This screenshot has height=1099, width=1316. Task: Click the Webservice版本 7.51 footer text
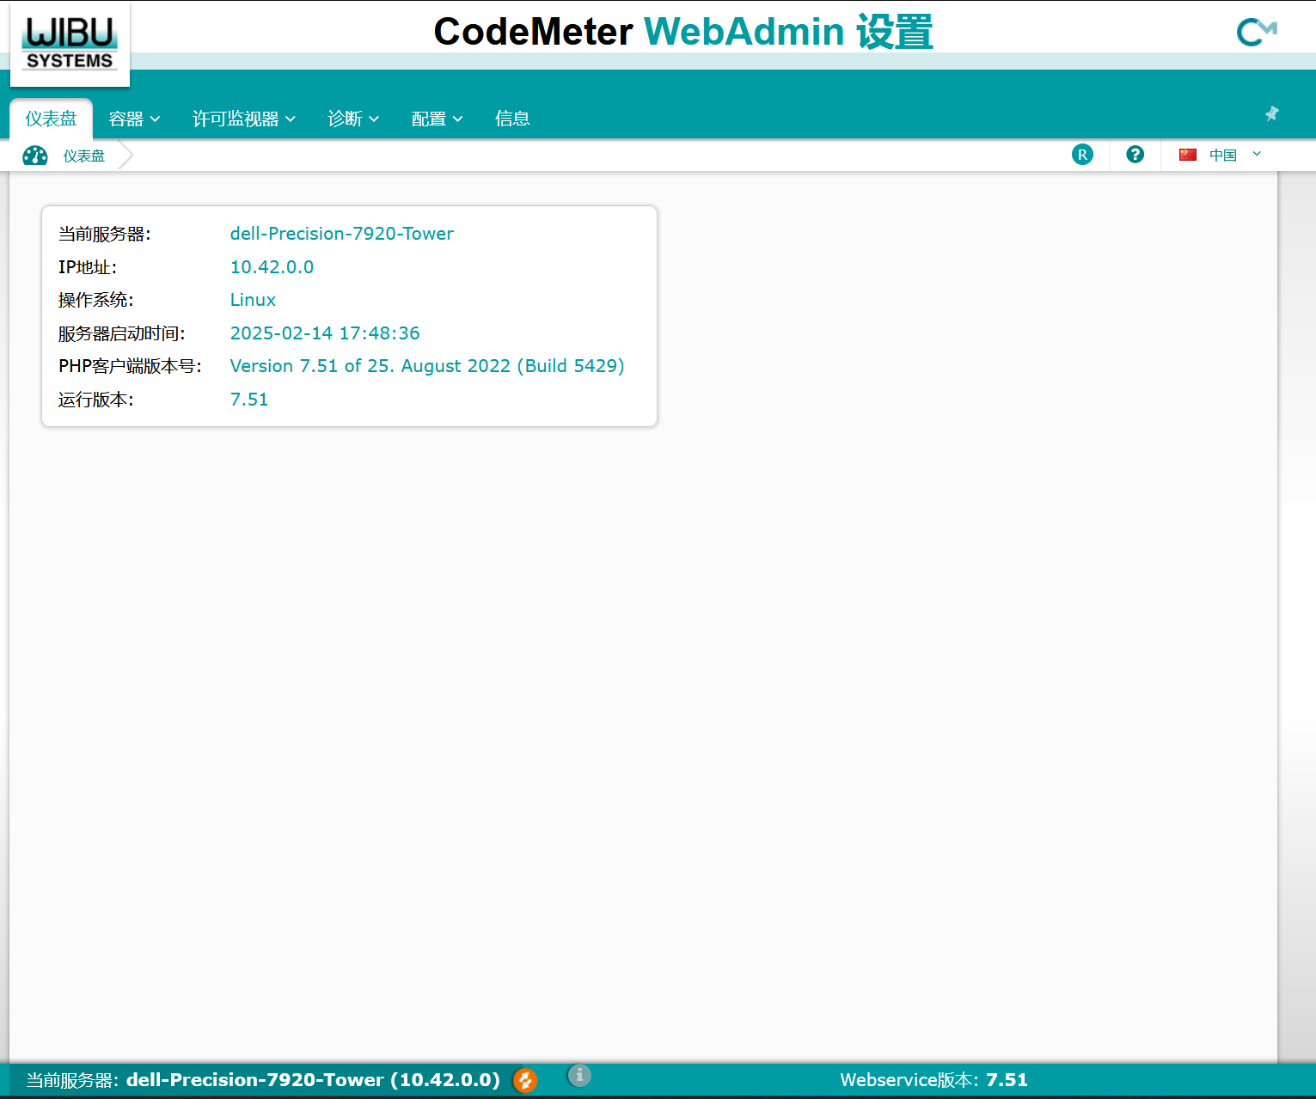click(x=933, y=1080)
